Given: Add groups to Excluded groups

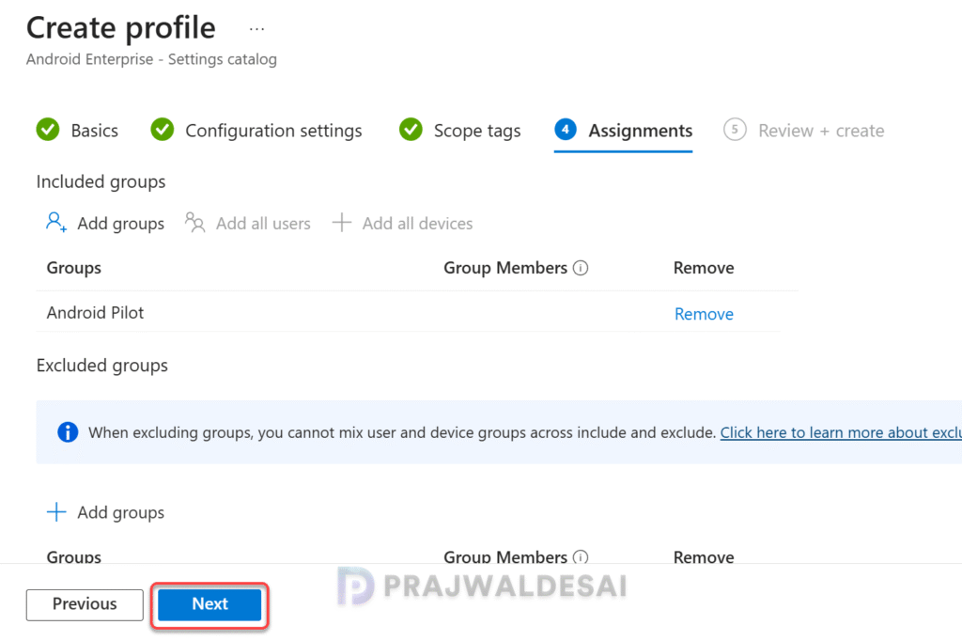Looking at the screenshot, I should click(105, 512).
